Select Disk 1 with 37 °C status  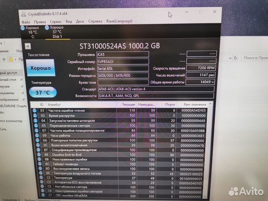57,32
